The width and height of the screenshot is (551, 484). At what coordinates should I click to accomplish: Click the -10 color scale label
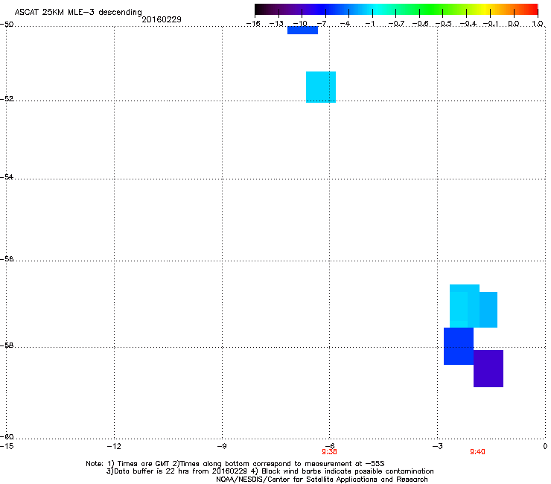tap(300, 24)
